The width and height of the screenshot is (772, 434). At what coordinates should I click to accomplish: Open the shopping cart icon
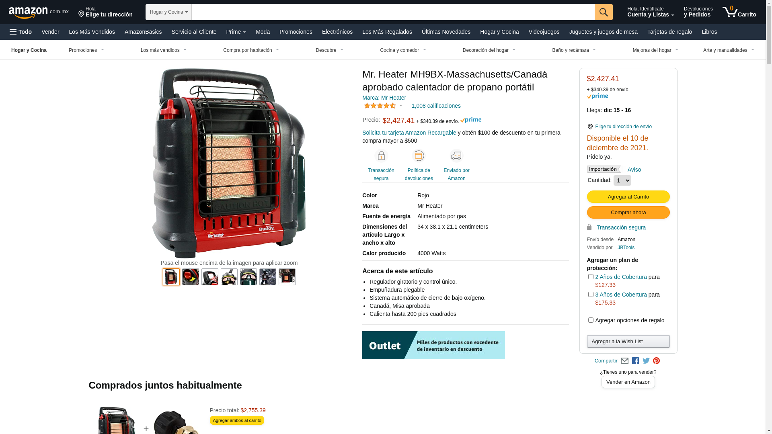tap(739, 12)
